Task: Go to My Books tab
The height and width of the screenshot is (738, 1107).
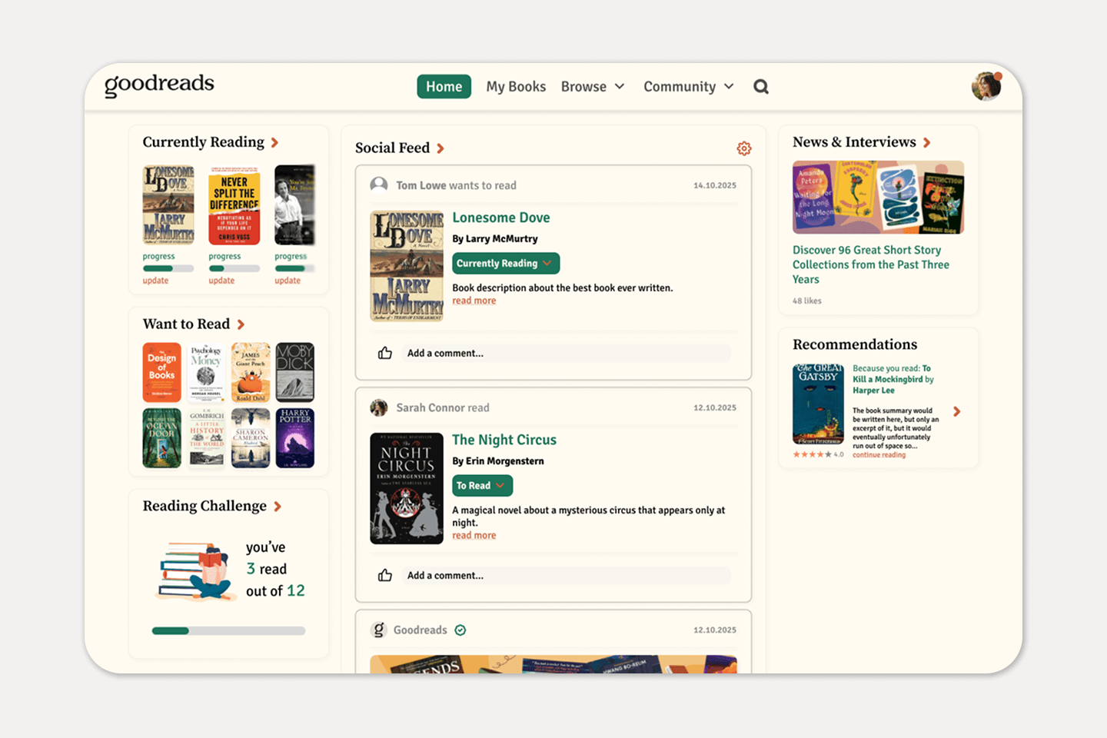Action: 516,87
